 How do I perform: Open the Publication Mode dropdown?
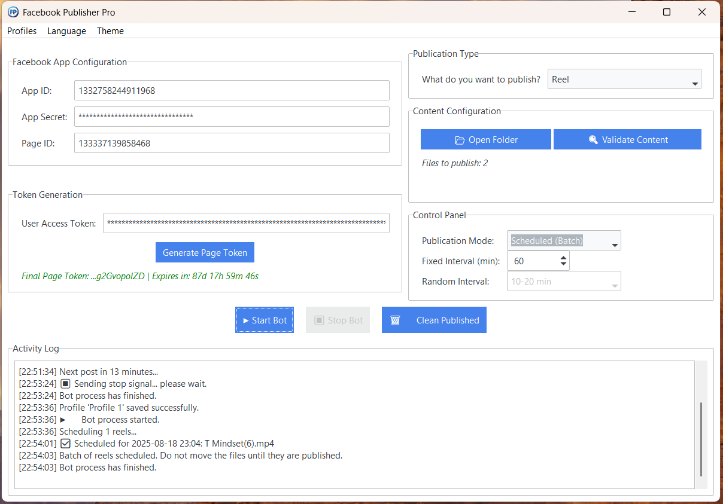564,240
